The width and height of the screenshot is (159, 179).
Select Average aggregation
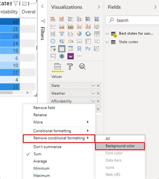point(59,161)
